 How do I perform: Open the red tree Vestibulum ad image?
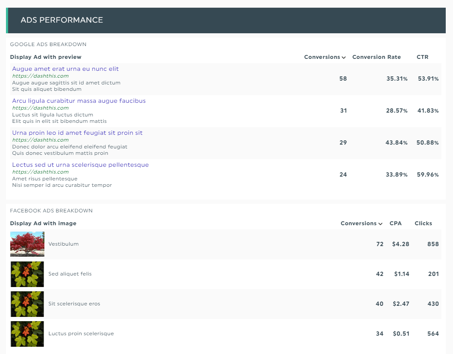pyautogui.click(x=27, y=244)
